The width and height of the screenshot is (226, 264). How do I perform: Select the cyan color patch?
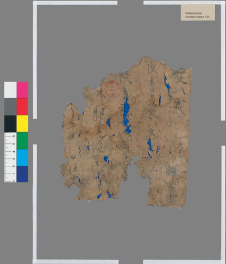click(x=23, y=157)
